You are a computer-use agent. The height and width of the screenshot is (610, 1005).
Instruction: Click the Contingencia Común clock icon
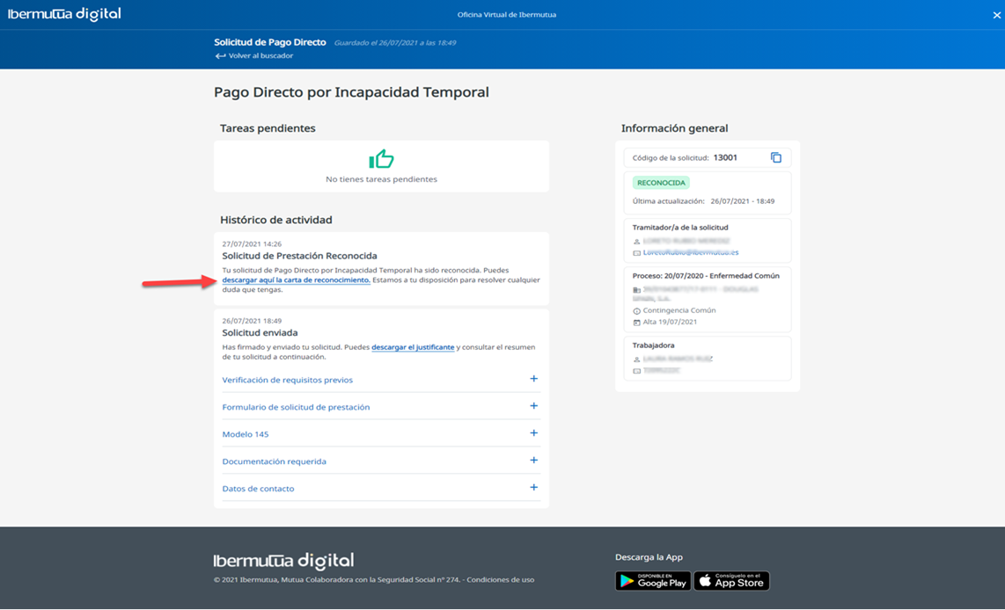tap(636, 311)
